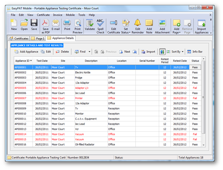Add Note to the certificate
Image resolution: width=223 pixels, height=170 pixels.
pyautogui.click(x=149, y=26)
